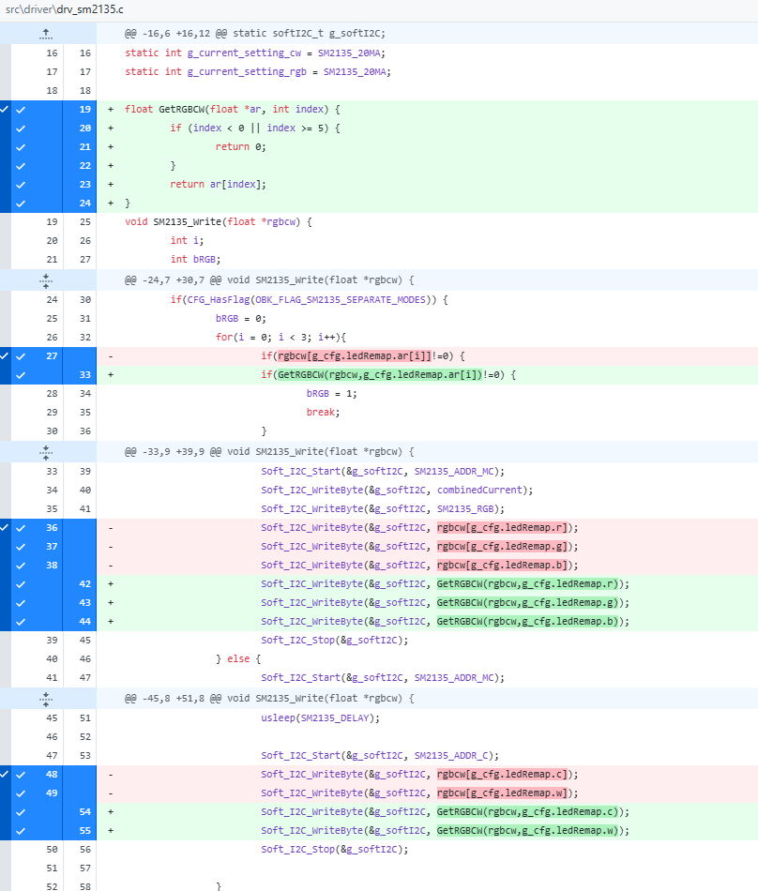
Task: Toggle the checkmark for removed line 38
Action: [21, 566]
